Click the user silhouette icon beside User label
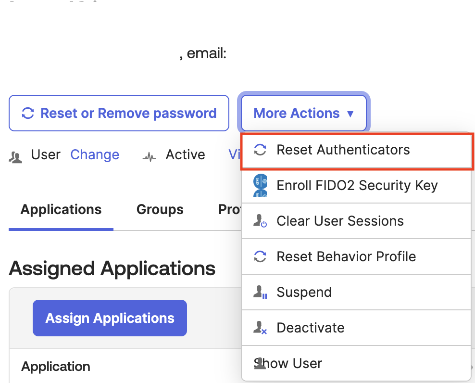The height and width of the screenshot is (383, 475). point(15,155)
